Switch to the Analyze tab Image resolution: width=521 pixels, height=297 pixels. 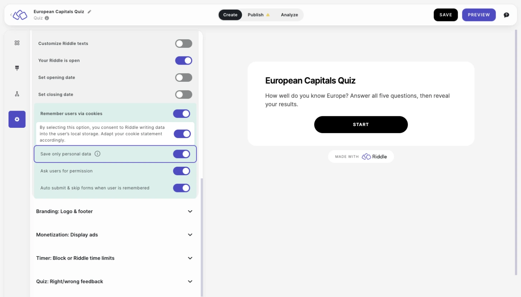289,15
